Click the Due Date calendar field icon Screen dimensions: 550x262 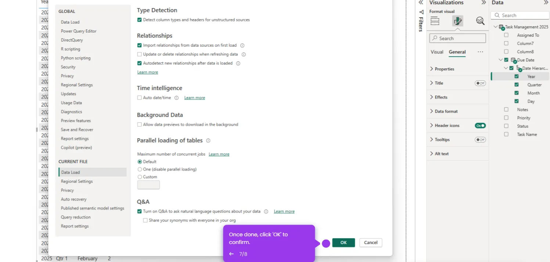pos(514,60)
